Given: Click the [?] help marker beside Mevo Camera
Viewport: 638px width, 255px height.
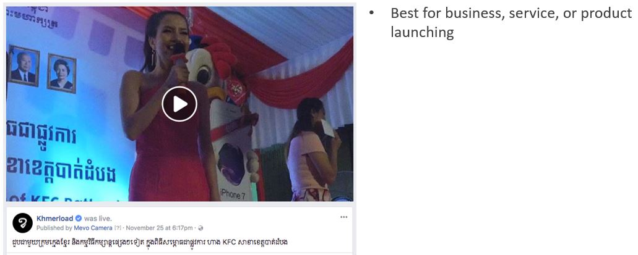Looking at the screenshot, I should click(x=118, y=228).
